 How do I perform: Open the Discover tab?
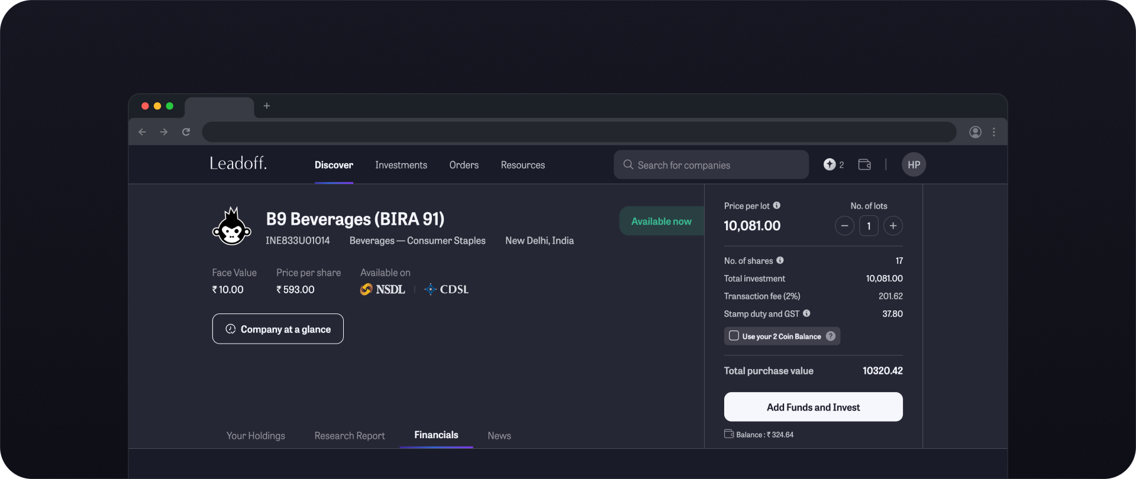tap(334, 165)
